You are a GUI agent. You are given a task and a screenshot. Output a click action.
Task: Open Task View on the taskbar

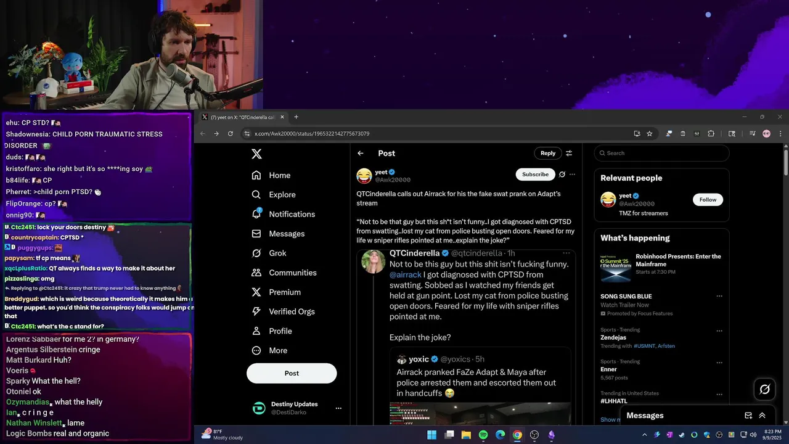point(449,435)
